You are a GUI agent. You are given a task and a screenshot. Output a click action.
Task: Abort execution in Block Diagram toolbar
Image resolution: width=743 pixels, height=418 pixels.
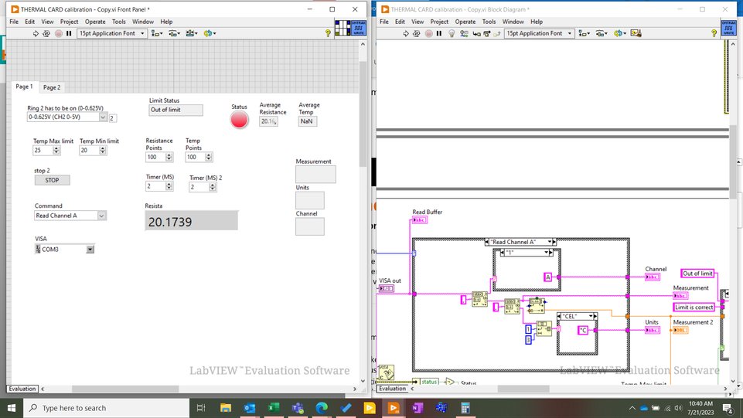click(x=428, y=34)
